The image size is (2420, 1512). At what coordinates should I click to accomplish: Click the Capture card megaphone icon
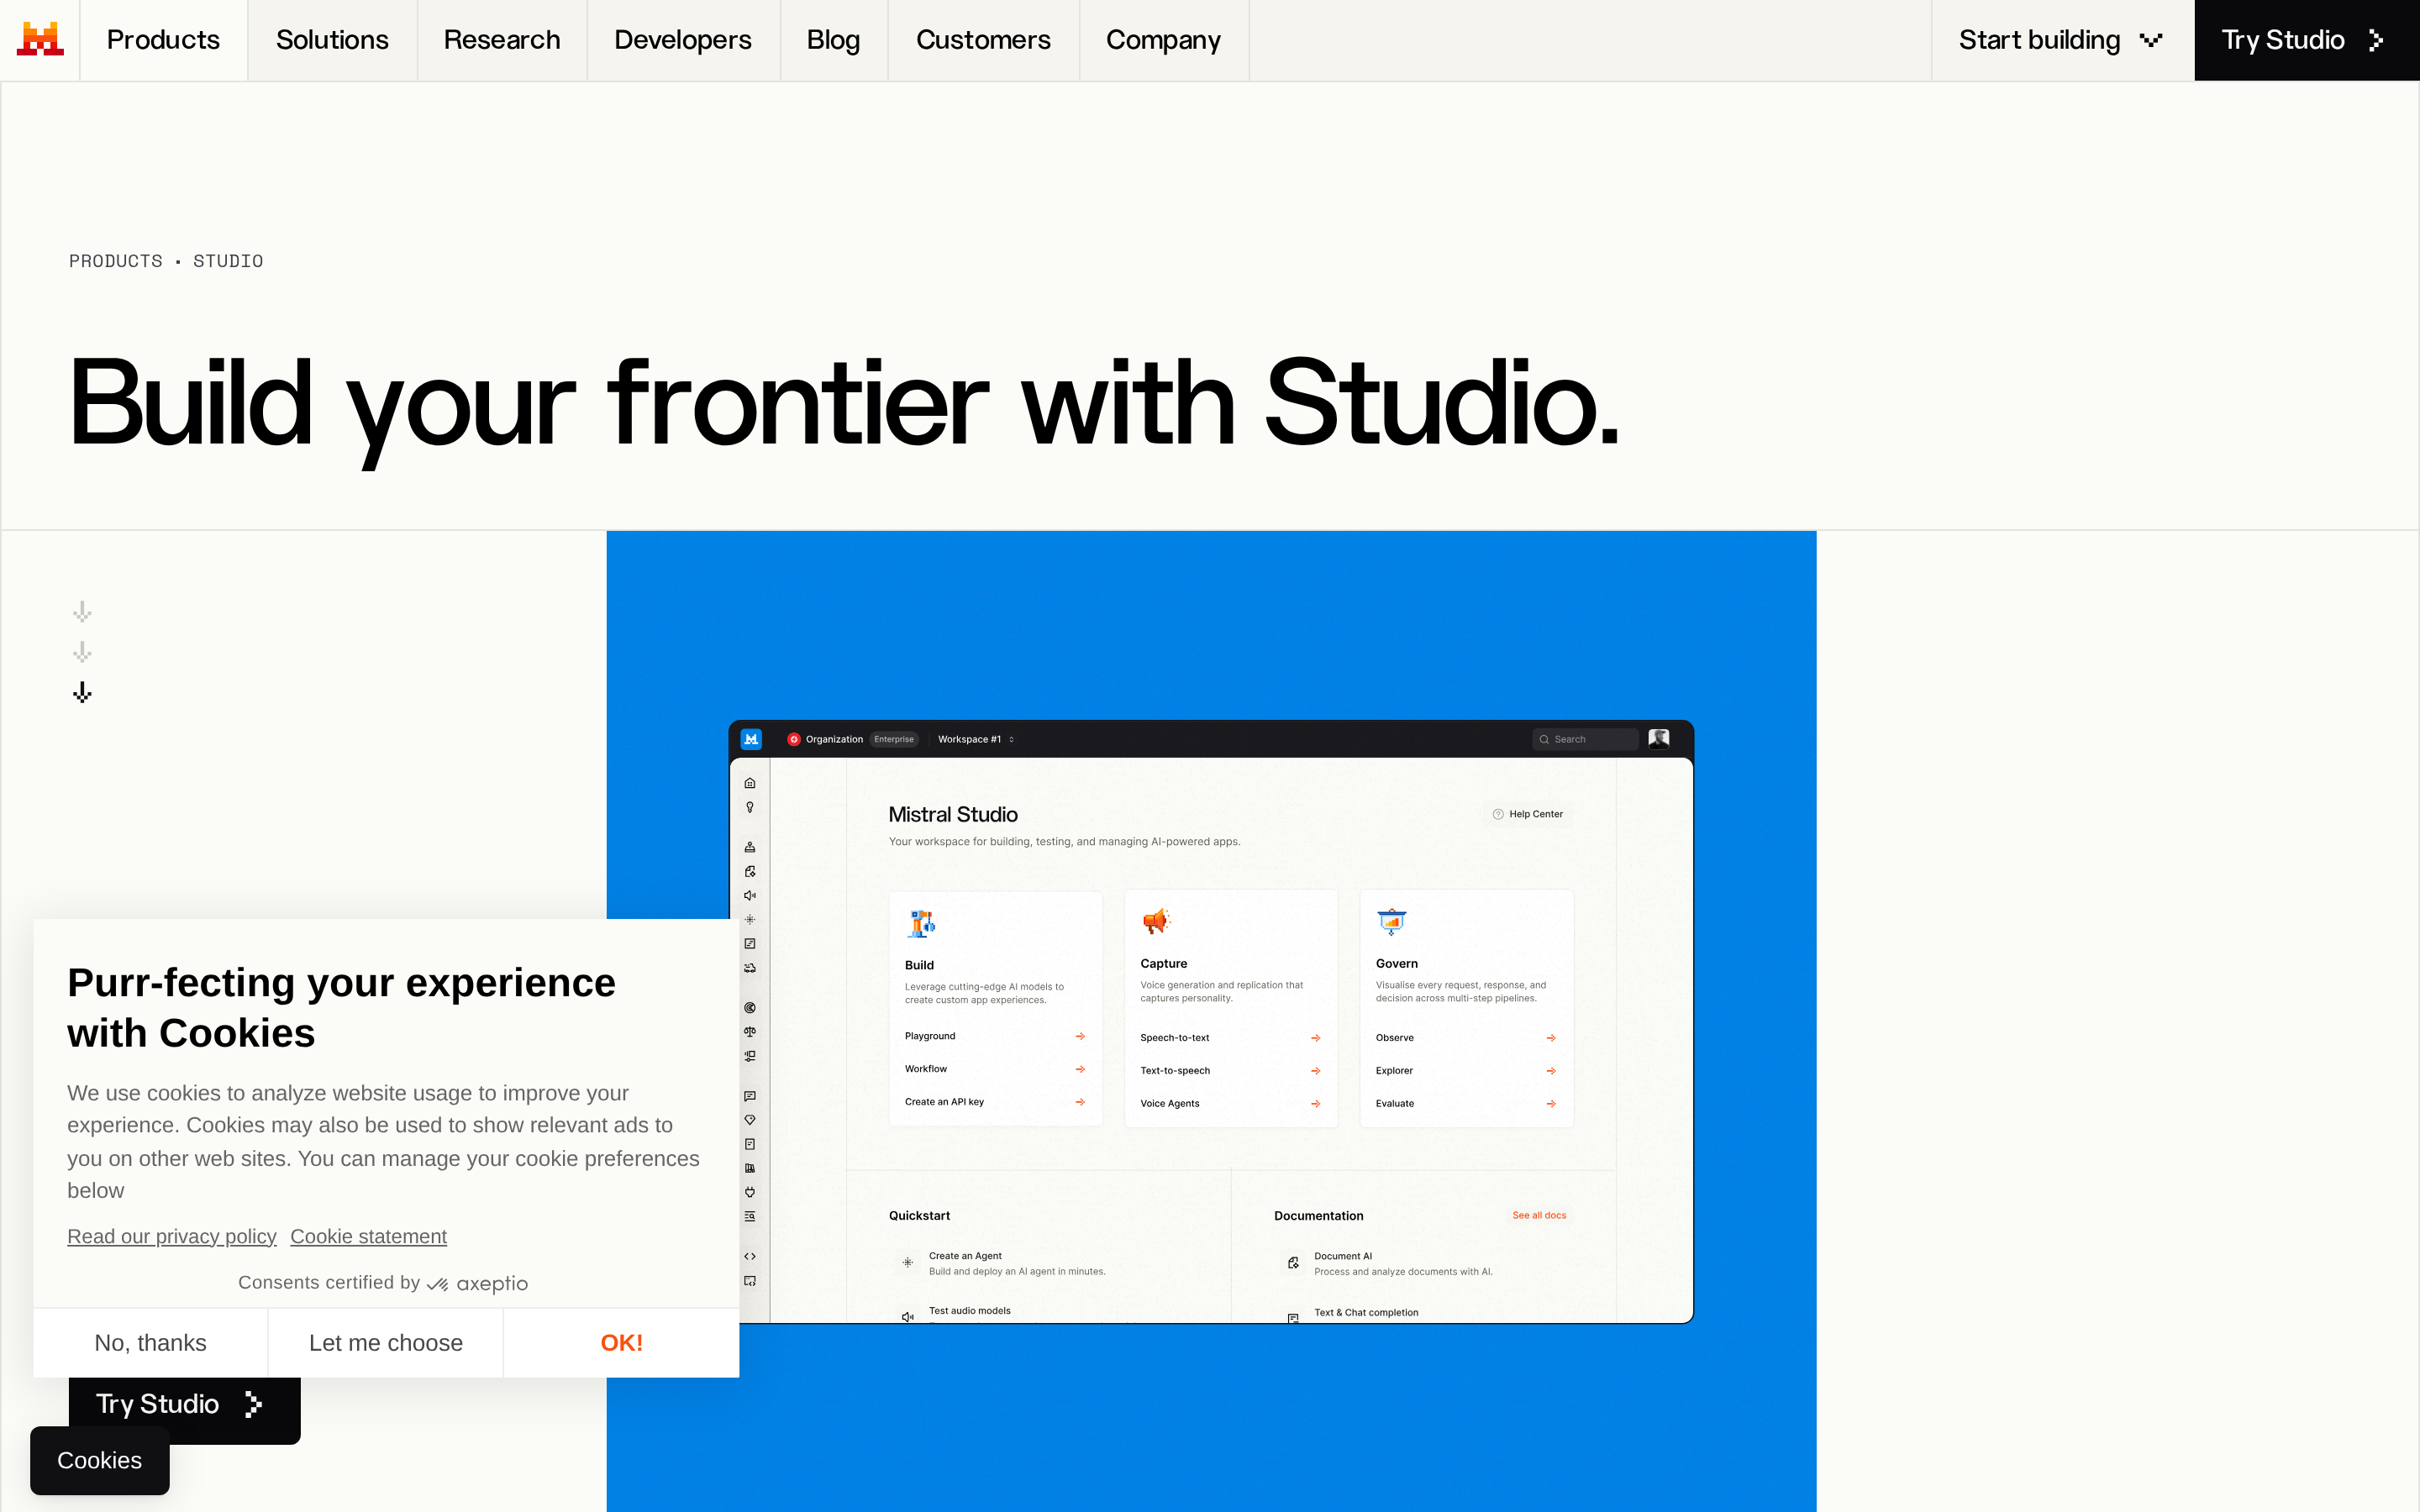click(1156, 921)
